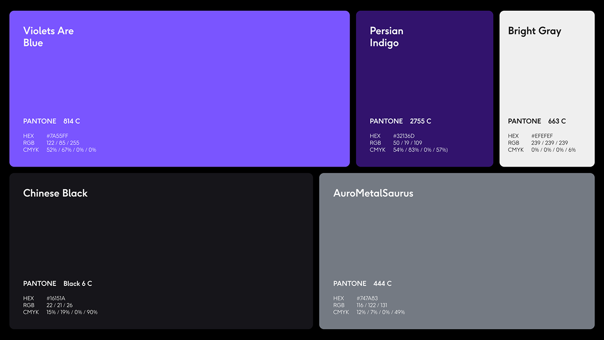
Task: Click the hex code #EFEFEF
Action: point(542,136)
